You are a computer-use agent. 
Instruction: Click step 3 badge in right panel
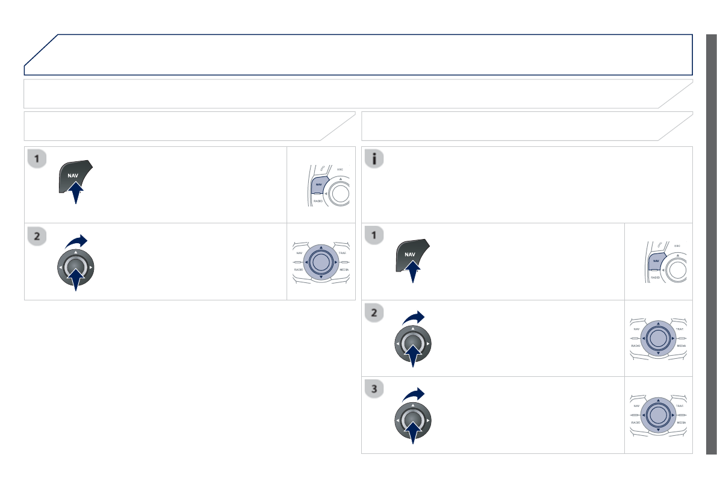374,389
